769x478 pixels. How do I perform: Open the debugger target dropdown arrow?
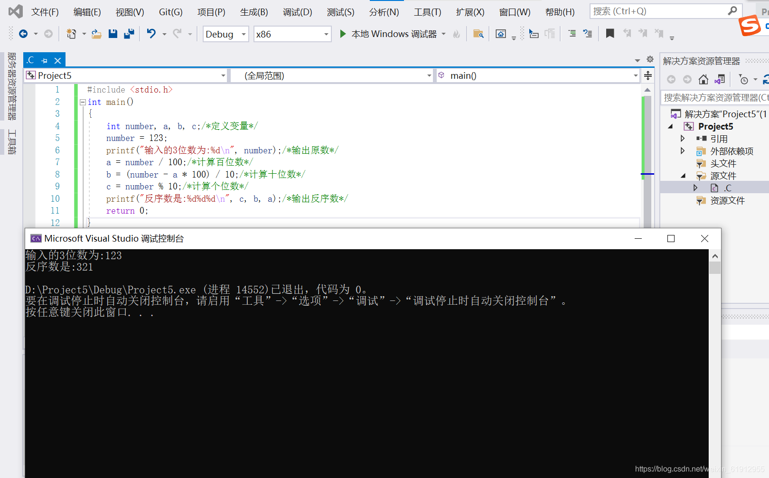click(444, 34)
